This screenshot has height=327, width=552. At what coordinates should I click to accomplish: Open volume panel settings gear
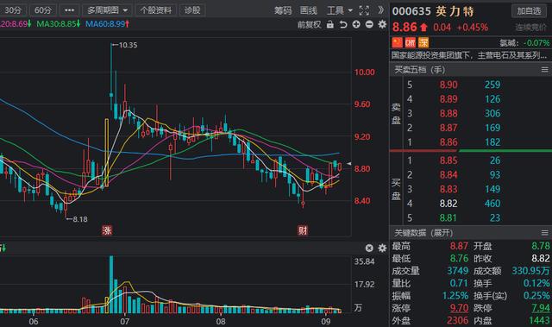(x=382, y=248)
